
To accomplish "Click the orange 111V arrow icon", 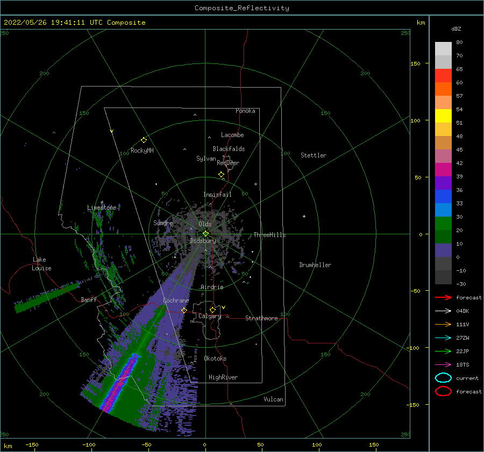I will (x=443, y=324).
